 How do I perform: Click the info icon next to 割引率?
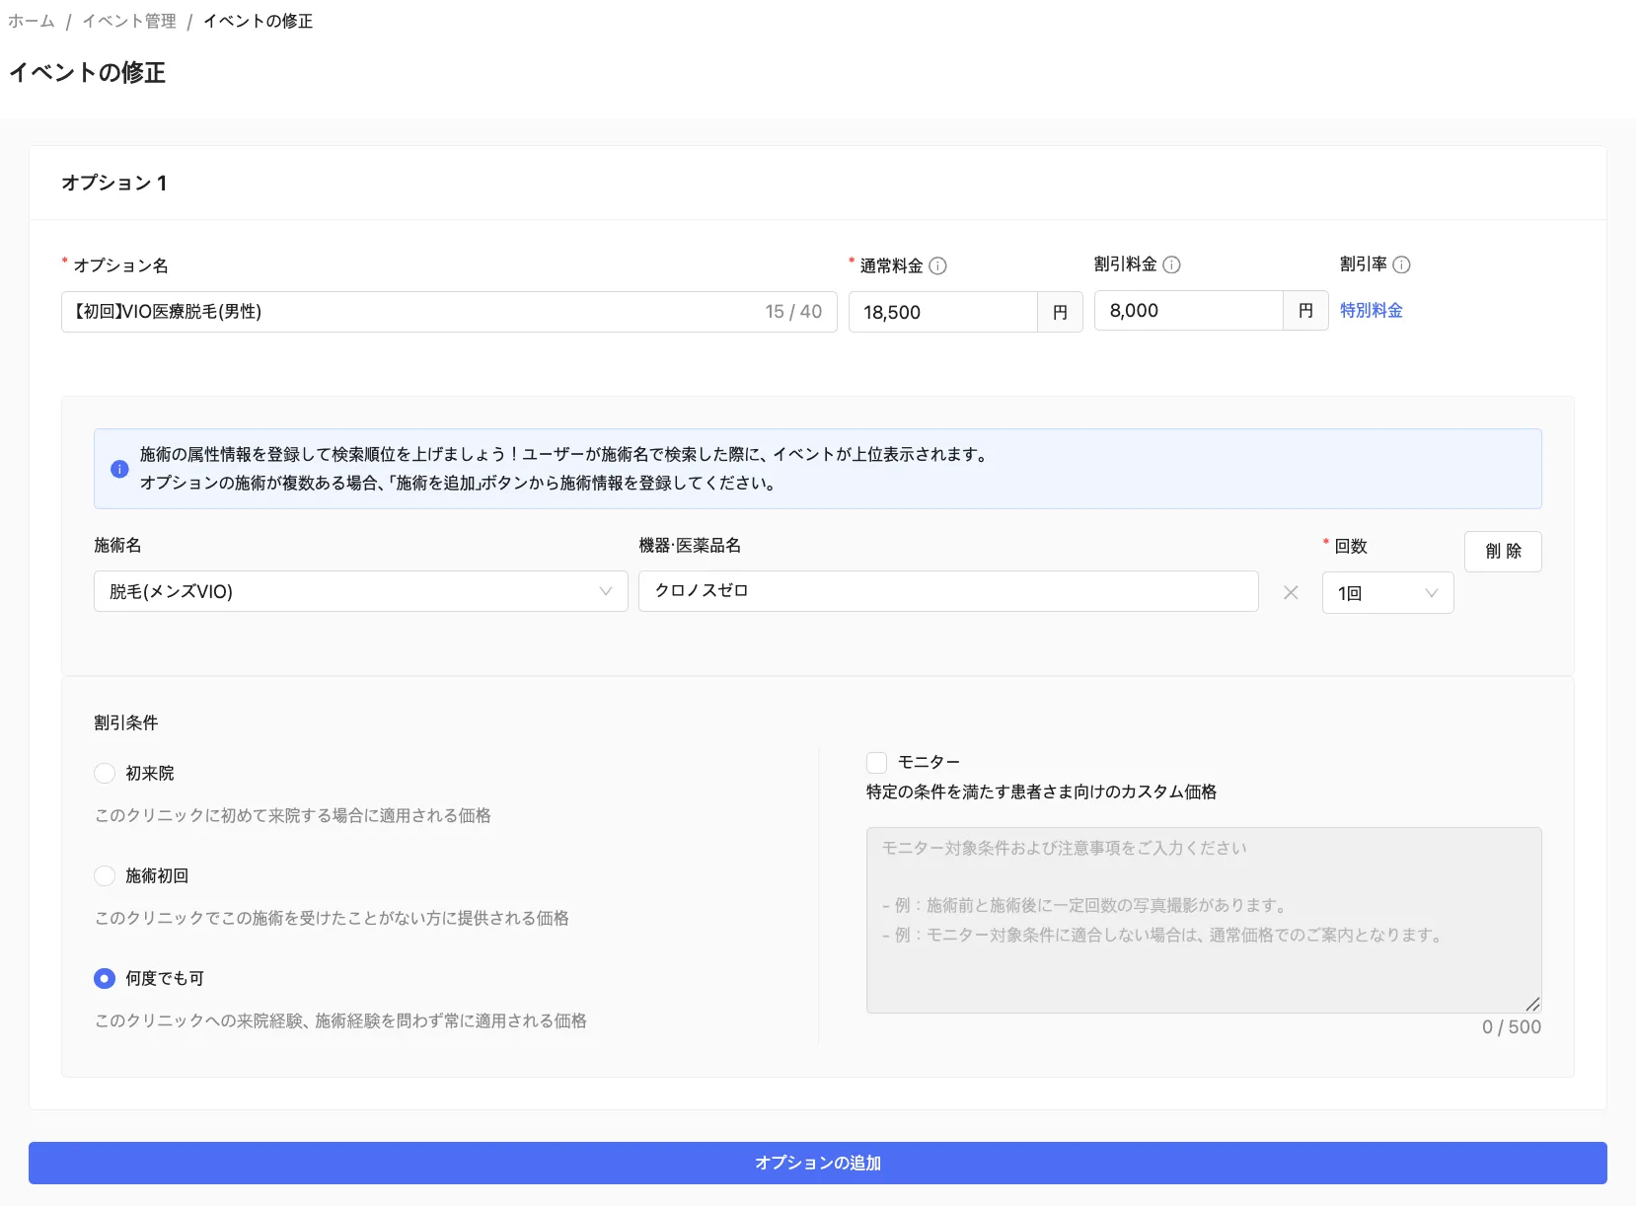click(x=1401, y=264)
